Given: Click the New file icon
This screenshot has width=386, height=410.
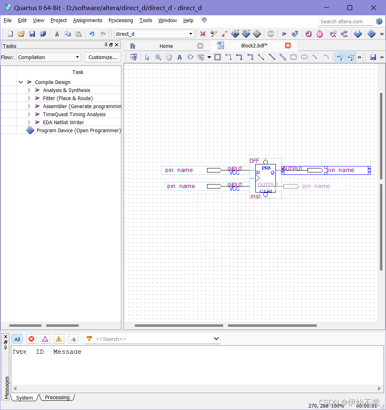Looking at the screenshot, I should (10, 34).
